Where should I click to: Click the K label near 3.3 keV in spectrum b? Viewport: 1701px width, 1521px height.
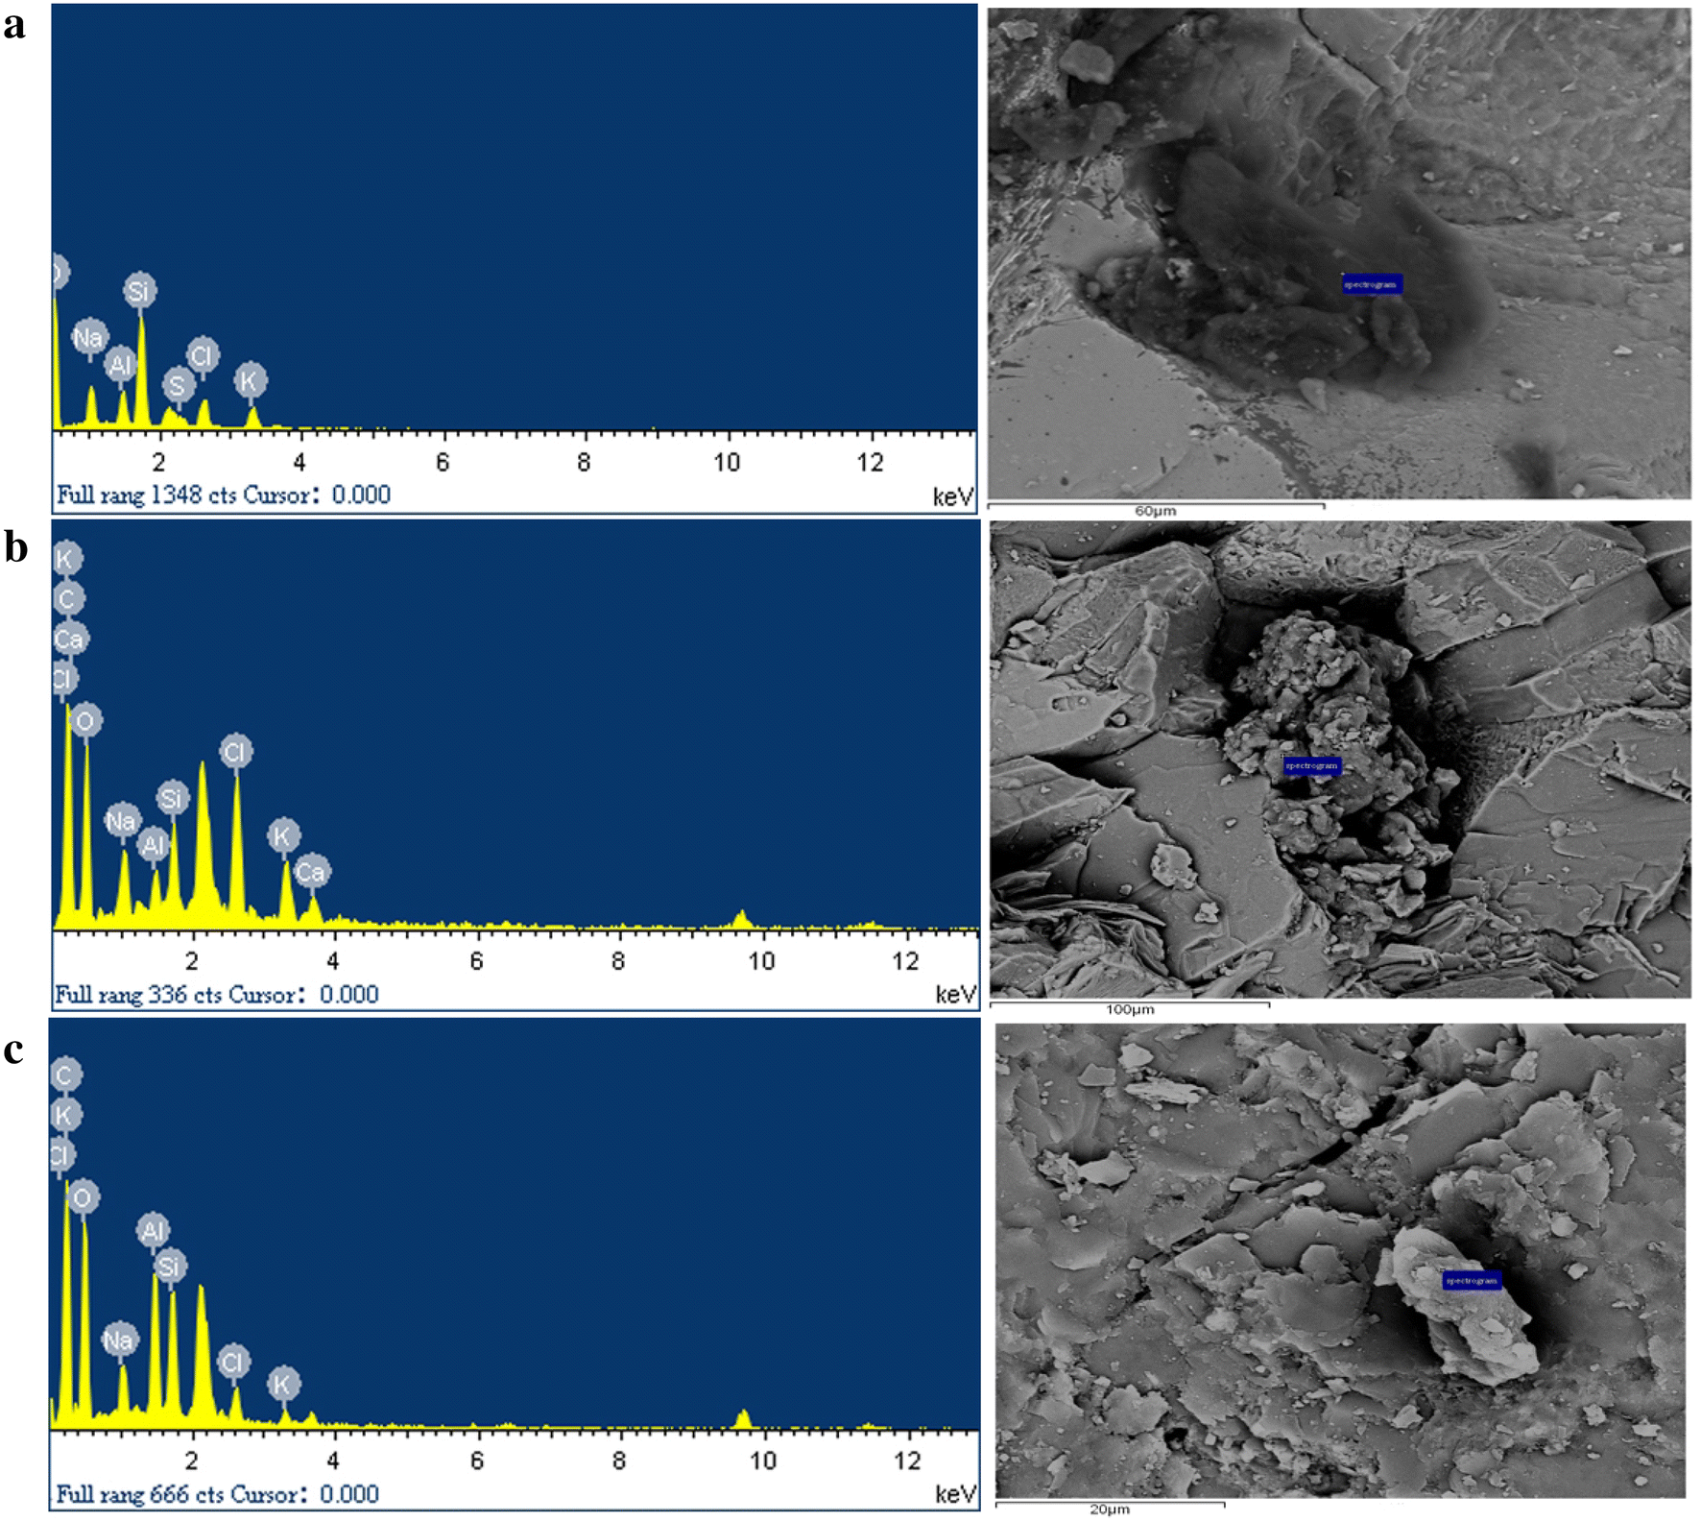pos(282,835)
